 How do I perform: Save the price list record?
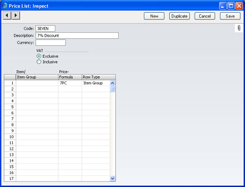coord(230,16)
